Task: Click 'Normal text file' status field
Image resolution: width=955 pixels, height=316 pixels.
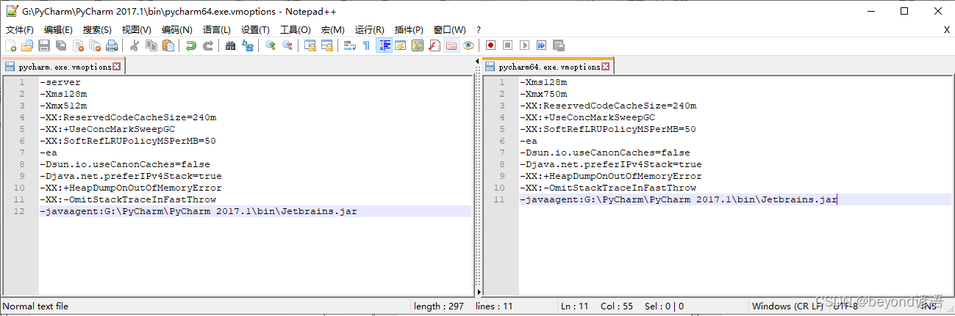Action: click(x=36, y=306)
